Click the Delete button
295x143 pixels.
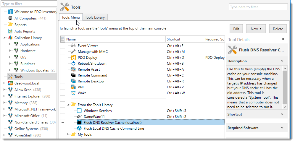pyautogui.click(x=278, y=29)
